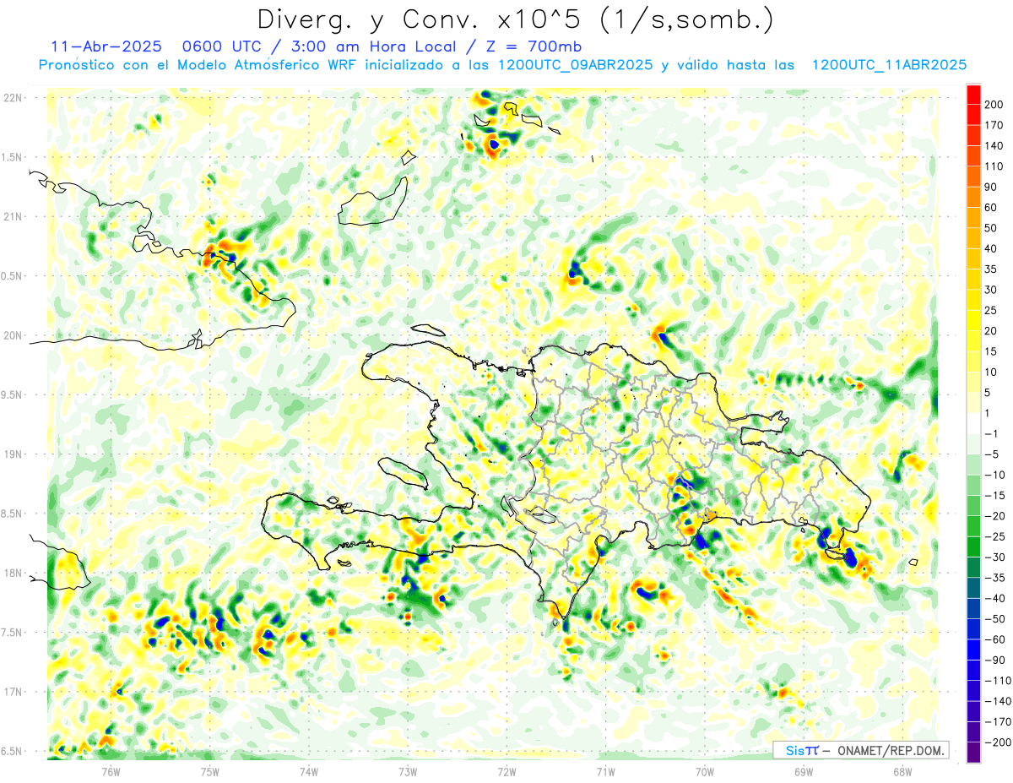Click the colorbar swatch between -170 and -200
1013x783 pixels.
(973, 731)
